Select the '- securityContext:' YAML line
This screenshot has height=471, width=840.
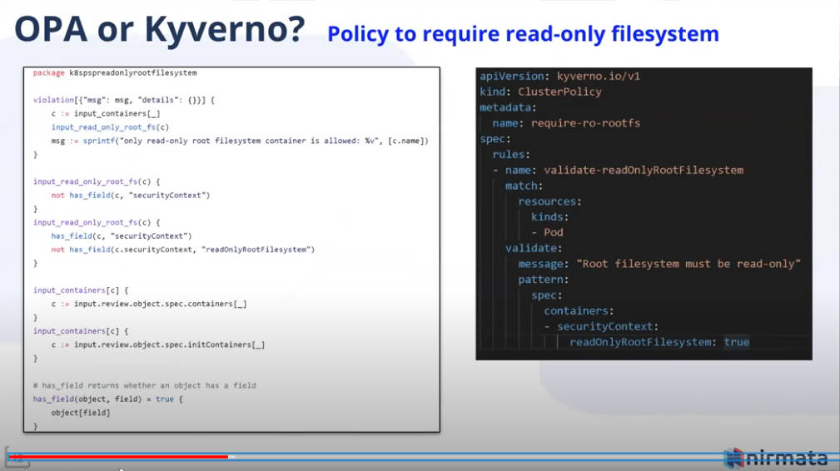click(x=601, y=326)
